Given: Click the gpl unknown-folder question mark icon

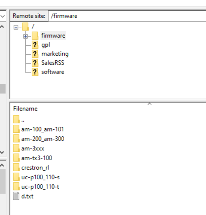Looking at the screenshot, I should pyautogui.click(x=35, y=45).
